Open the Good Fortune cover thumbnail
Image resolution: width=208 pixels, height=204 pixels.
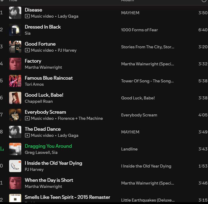15,47
